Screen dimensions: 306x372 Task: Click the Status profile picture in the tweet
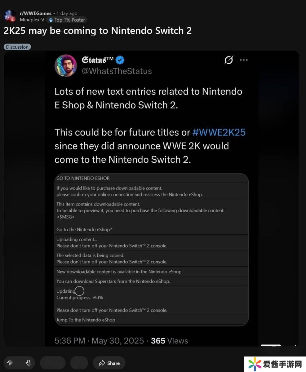tap(66, 66)
